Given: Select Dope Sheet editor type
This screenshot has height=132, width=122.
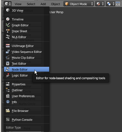Looking at the screenshot, I should click(27, 31).
